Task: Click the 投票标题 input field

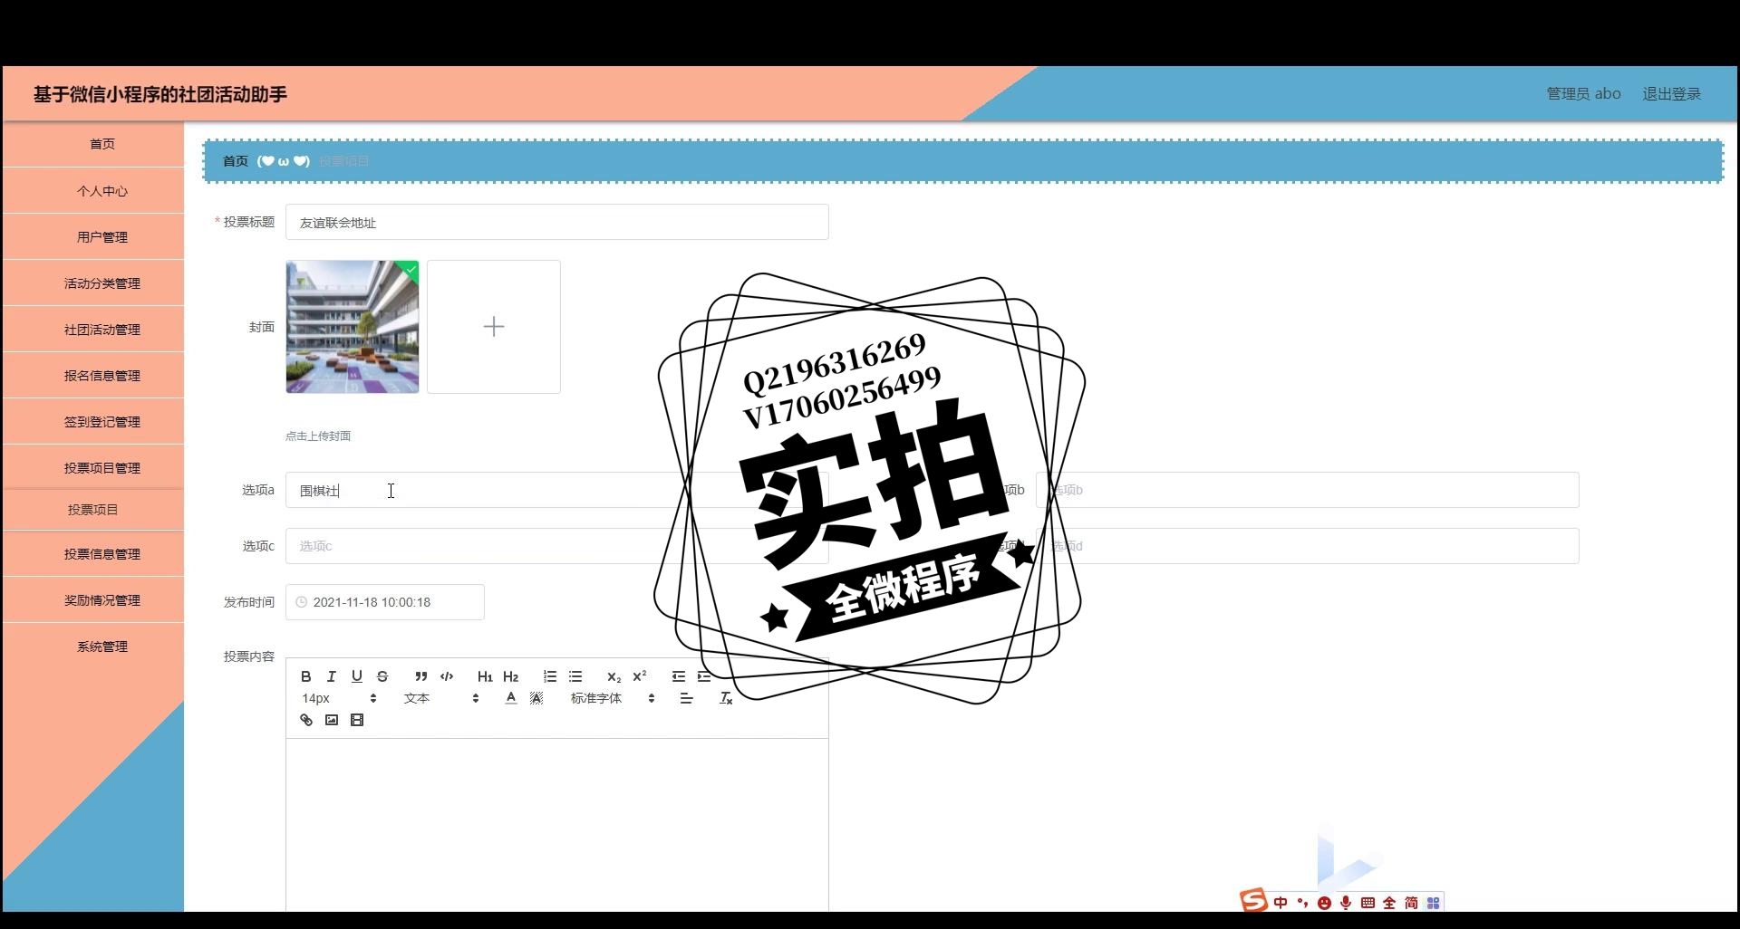Action: pyautogui.click(x=557, y=222)
